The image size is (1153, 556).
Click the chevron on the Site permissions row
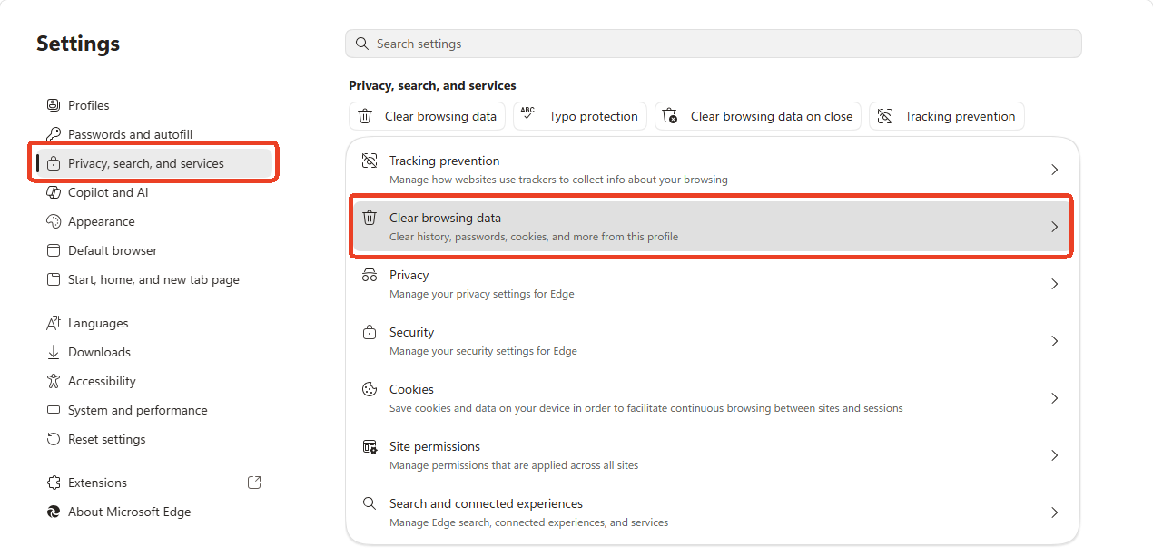click(x=1054, y=455)
